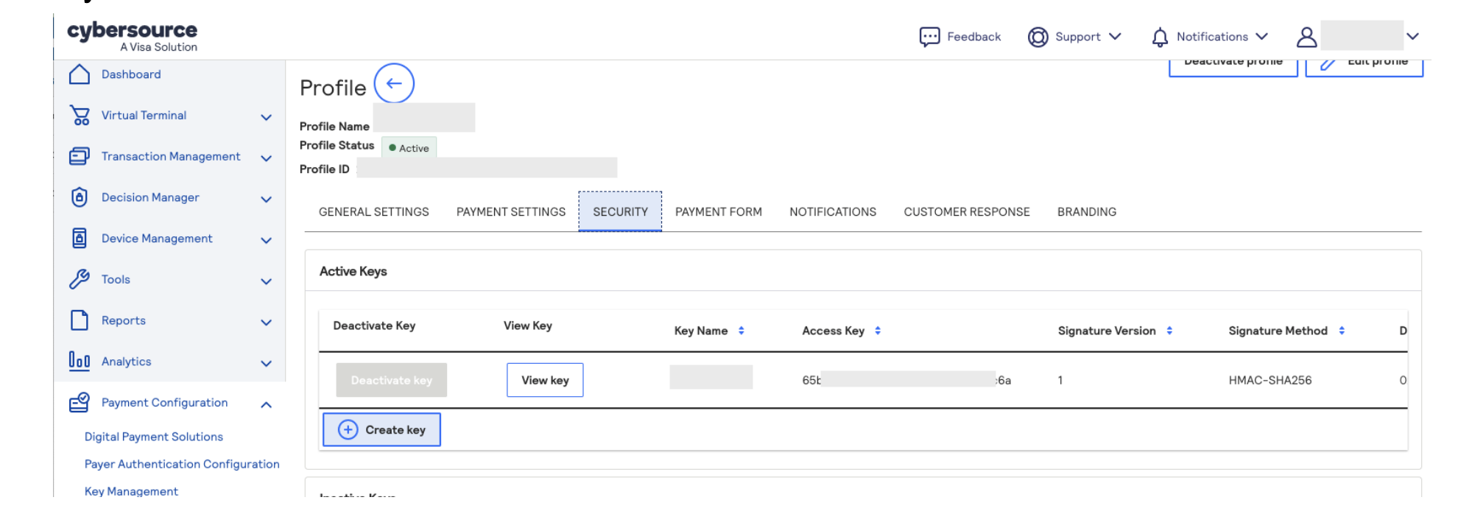Sort by Signature Version column arrows

[x=1169, y=331]
